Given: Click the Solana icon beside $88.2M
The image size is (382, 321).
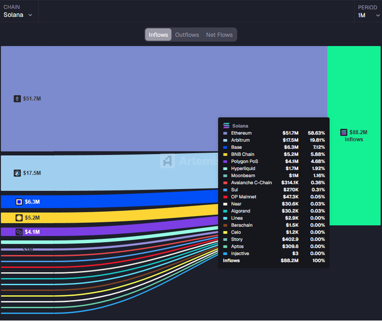Looking at the screenshot, I should click(x=344, y=132).
